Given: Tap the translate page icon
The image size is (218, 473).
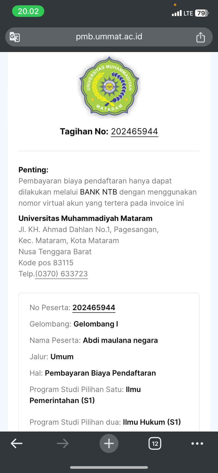Looking at the screenshot, I should [x=15, y=37].
